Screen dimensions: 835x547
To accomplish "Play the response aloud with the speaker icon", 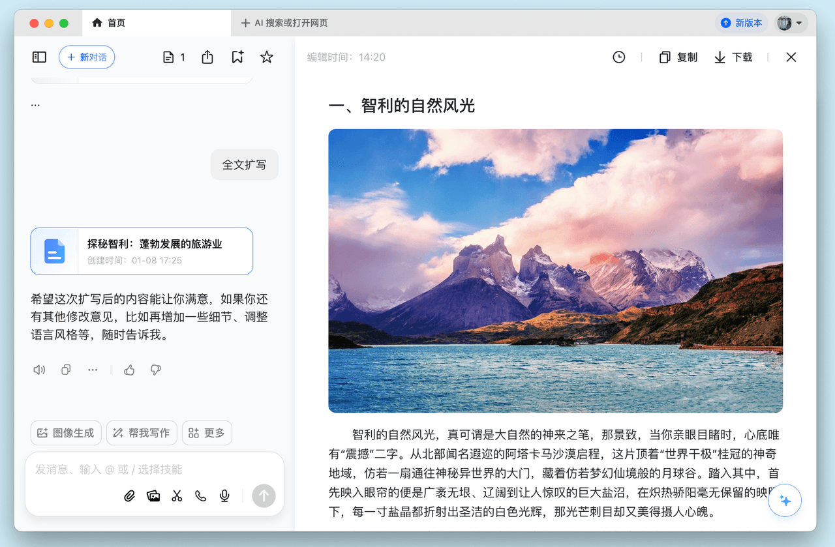I will click(x=39, y=370).
